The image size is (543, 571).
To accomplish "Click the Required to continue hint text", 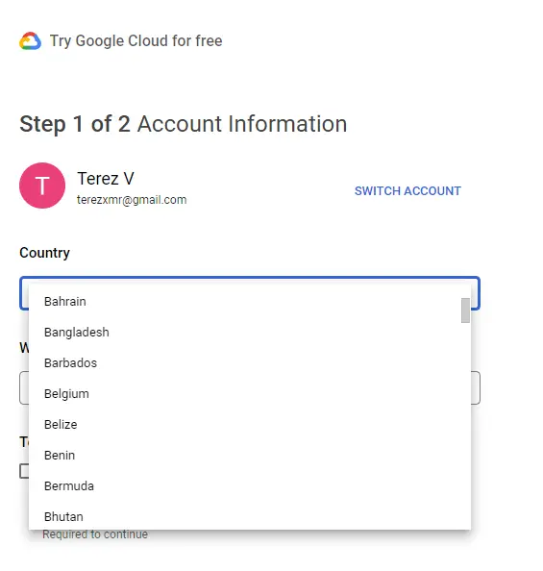I will pyautogui.click(x=95, y=534).
